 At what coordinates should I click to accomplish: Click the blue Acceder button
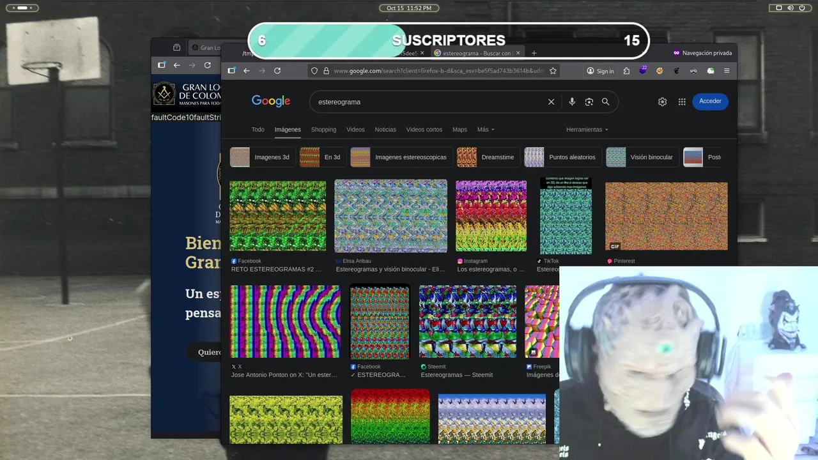pyautogui.click(x=710, y=101)
